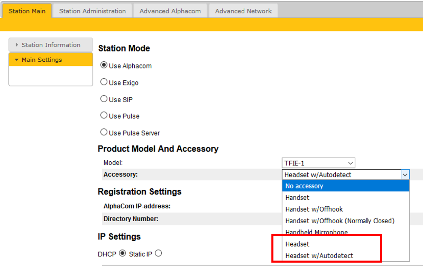Image resolution: width=423 pixels, height=266 pixels.
Task: Select the DHCP radio button
Action: 123,253
